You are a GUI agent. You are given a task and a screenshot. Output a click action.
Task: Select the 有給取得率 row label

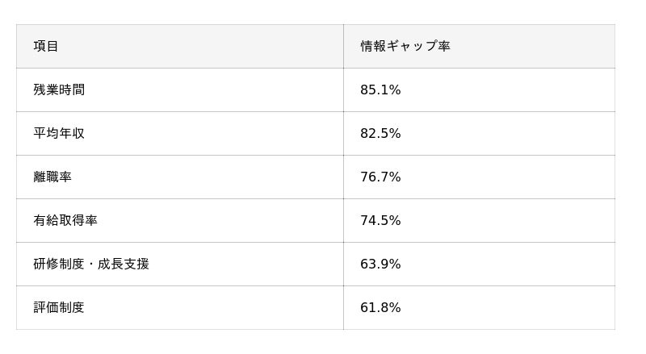(x=65, y=221)
